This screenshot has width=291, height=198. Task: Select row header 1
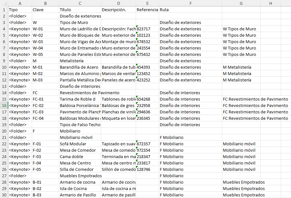[x=4, y=10]
